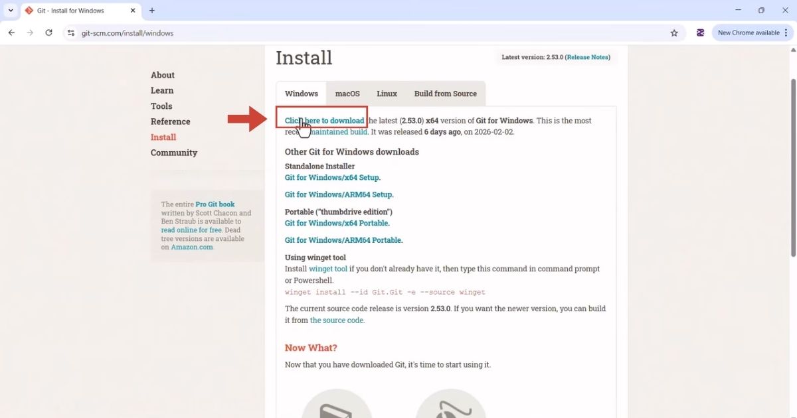The width and height of the screenshot is (797, 418).
Task: Click the 'Latest version: 2.53.0' text
Action: [x=532, y=57]
